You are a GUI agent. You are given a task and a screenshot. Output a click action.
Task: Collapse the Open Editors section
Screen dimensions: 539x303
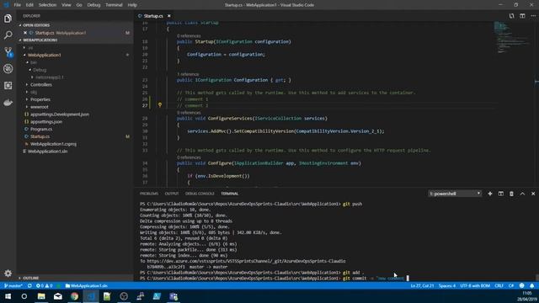coord(35,25)
